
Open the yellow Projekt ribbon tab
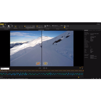(2, 24)
